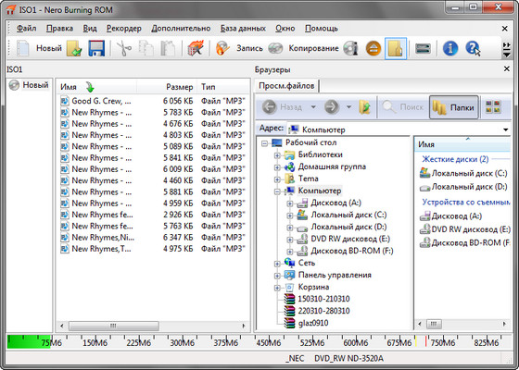This screenshot has height=370, width=519.
Task: Collapse the Компьютер tree node
Action: [277, 191]
